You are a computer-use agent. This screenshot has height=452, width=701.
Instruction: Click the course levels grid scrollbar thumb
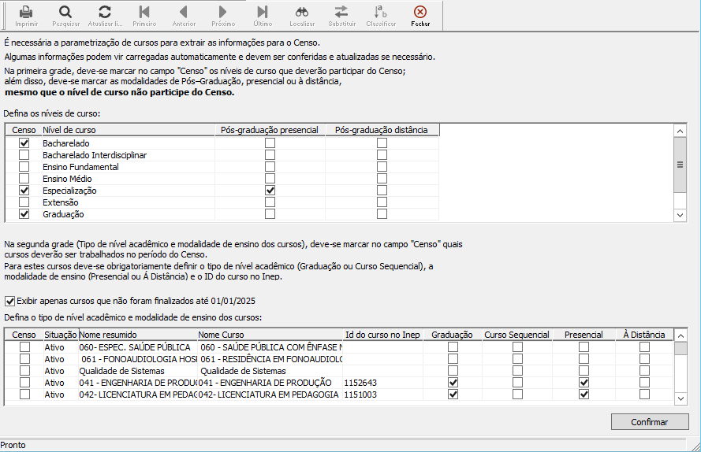[680, 165]
